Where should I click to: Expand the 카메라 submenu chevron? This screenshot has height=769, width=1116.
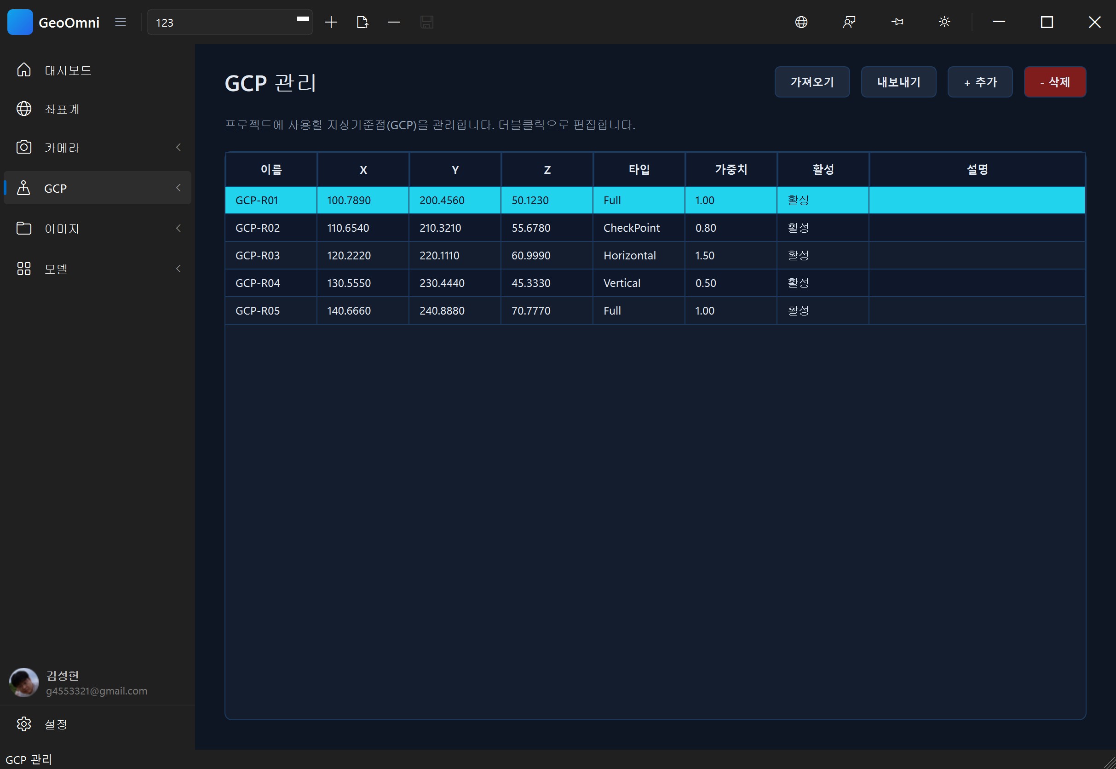pos(178,148)
